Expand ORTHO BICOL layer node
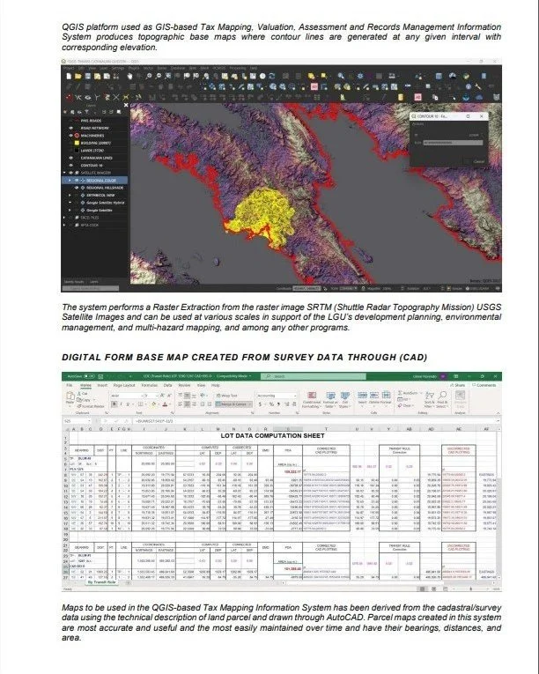Viewport: 539px width, 674px height. pos(70,195)
